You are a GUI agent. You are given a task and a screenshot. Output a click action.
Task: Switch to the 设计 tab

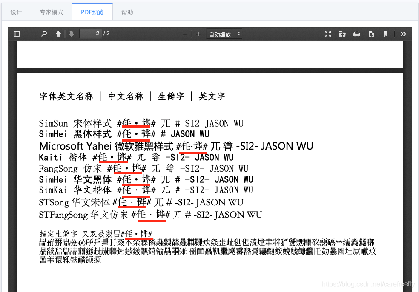click(16, 12)
